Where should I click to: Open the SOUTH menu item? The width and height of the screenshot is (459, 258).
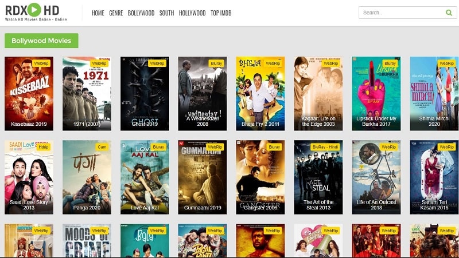(x=166, y=13)
